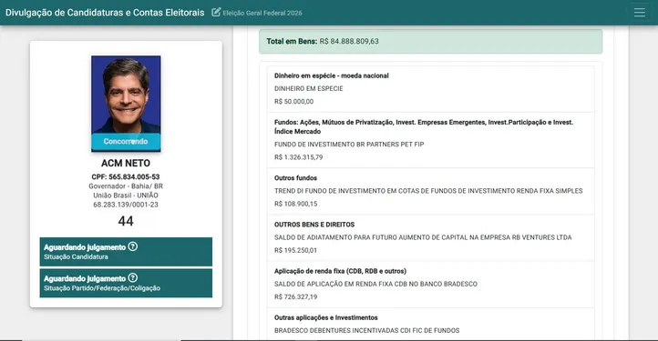Select the CPF: 565.834.005-53 text

126,176
